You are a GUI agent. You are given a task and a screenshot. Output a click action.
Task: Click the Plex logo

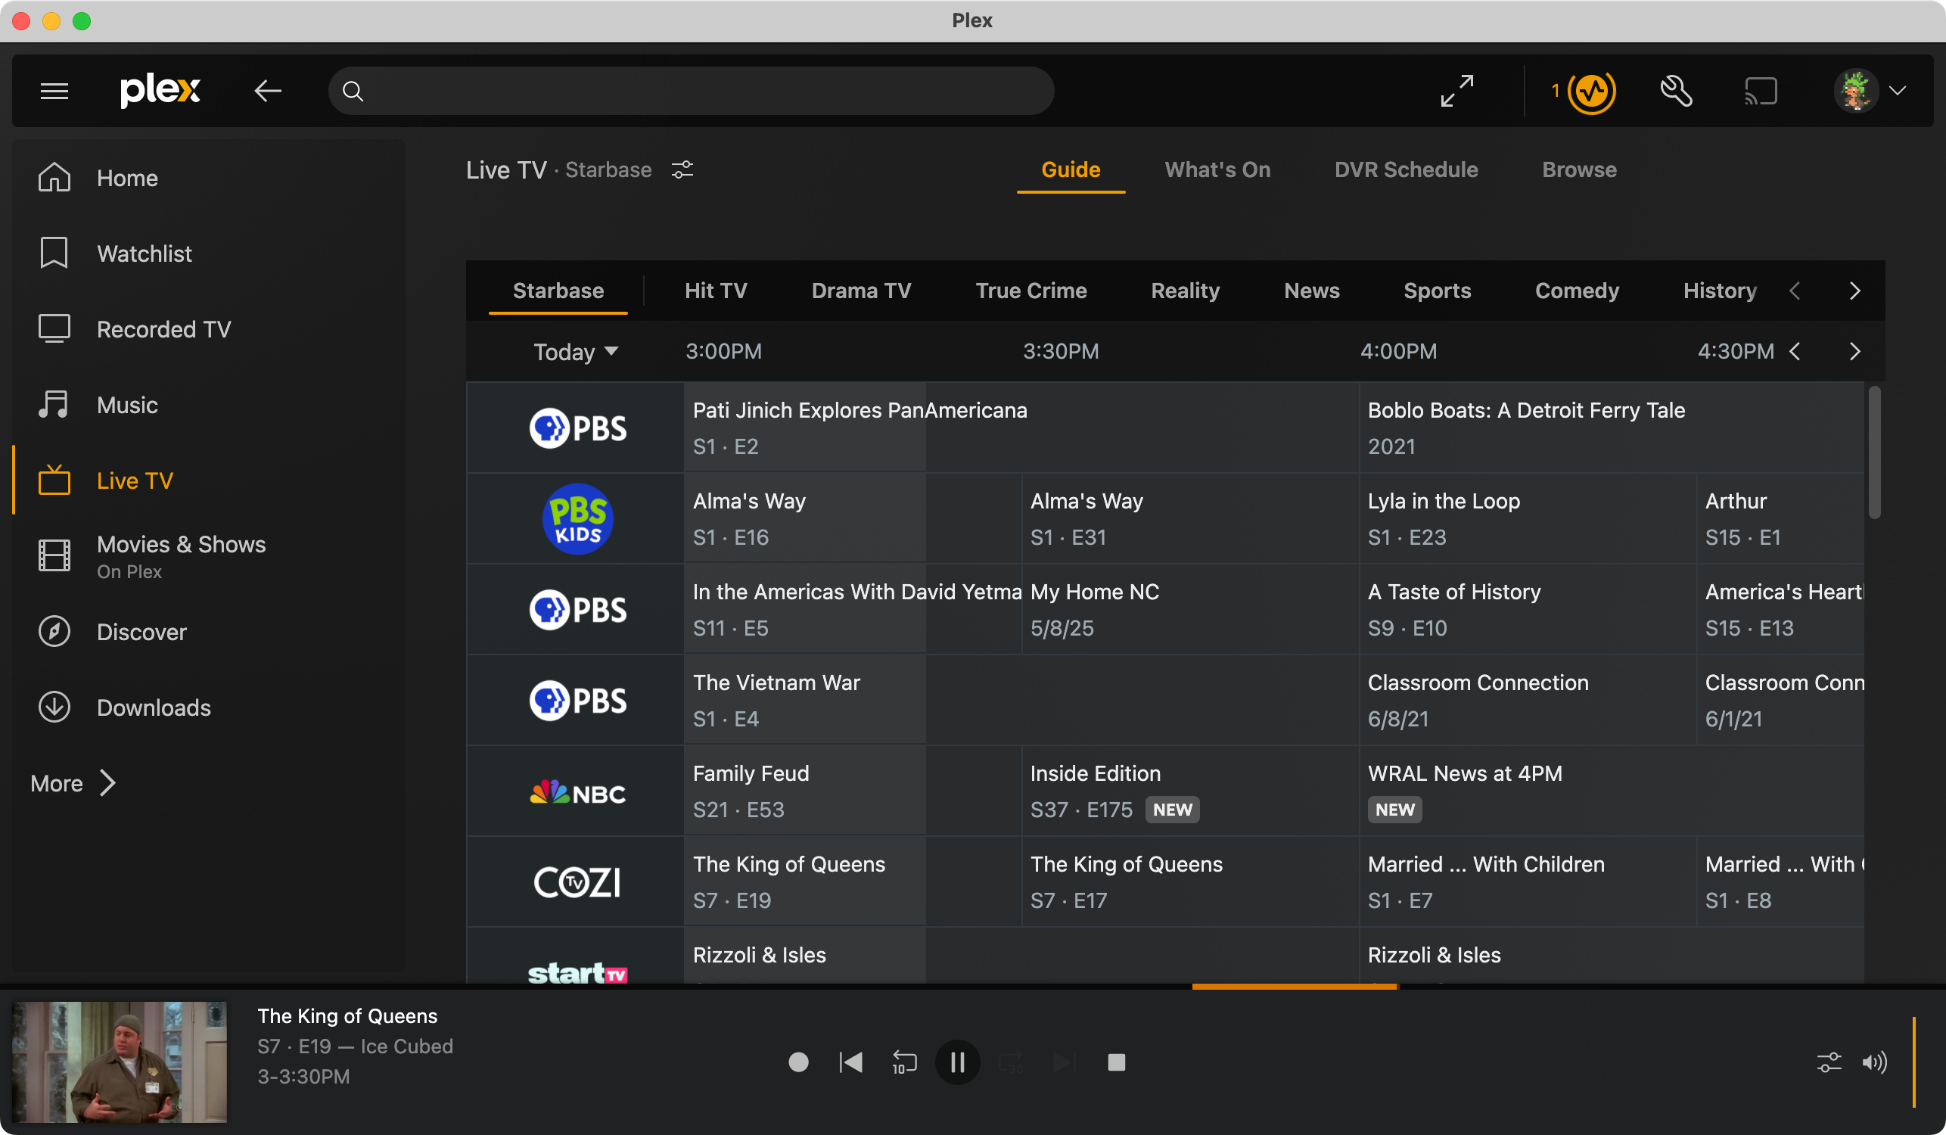point(160,90)
